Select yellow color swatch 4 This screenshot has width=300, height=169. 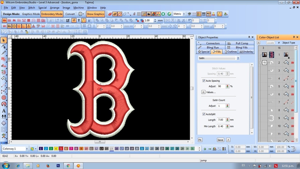pyautogui.click(x=56, y=149)
